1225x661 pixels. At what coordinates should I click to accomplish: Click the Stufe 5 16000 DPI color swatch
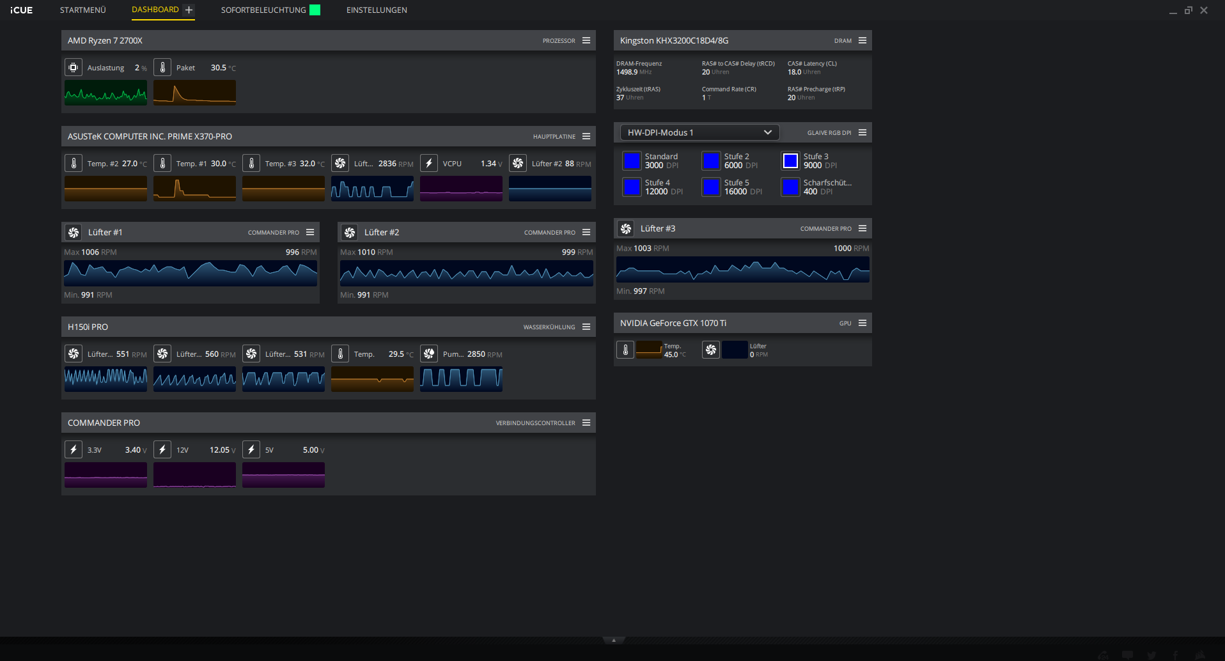click(x=711, y=187)
